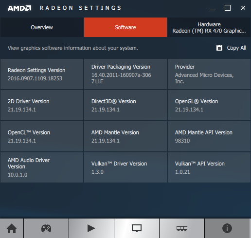Click the audio driver value 10.0.1.0
Screen dimensions: 251x238
pyautogui.click(x=18, y=175)
